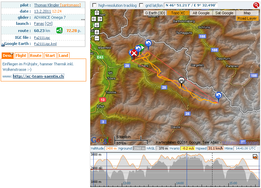Open the Desc tab
The width and height of the screenshot is (261, 188).
tap(7, 56)
